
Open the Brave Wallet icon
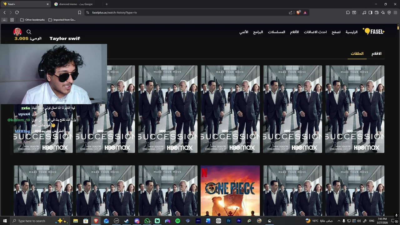[x=377, y=12]
